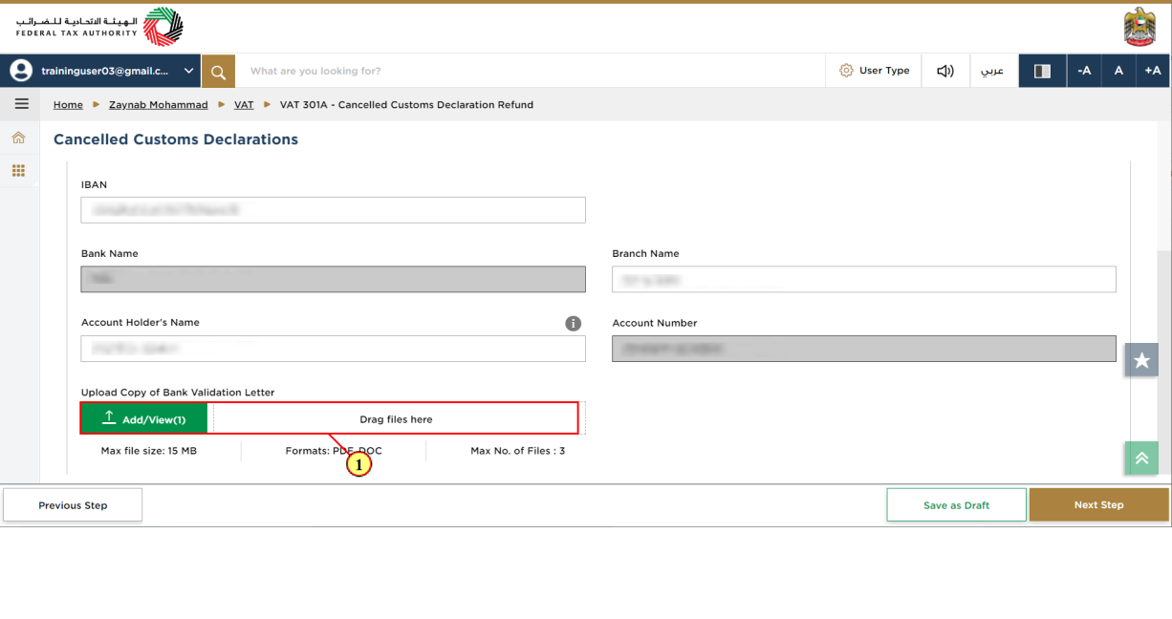Focus the 'What are you looking for?' search box
Image resolution: width=1172 pixels, height=619 pixels.
530,71
